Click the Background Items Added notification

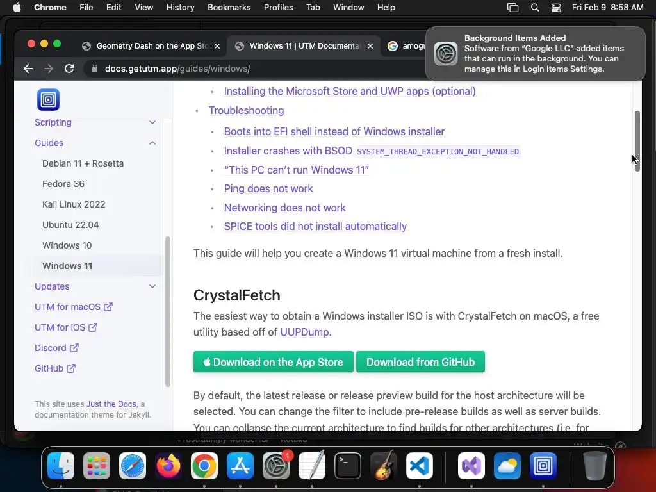535,54
